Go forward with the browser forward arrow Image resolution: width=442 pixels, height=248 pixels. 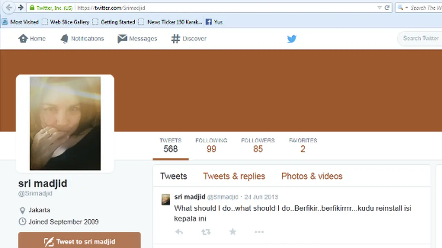(x=21, y=7)
